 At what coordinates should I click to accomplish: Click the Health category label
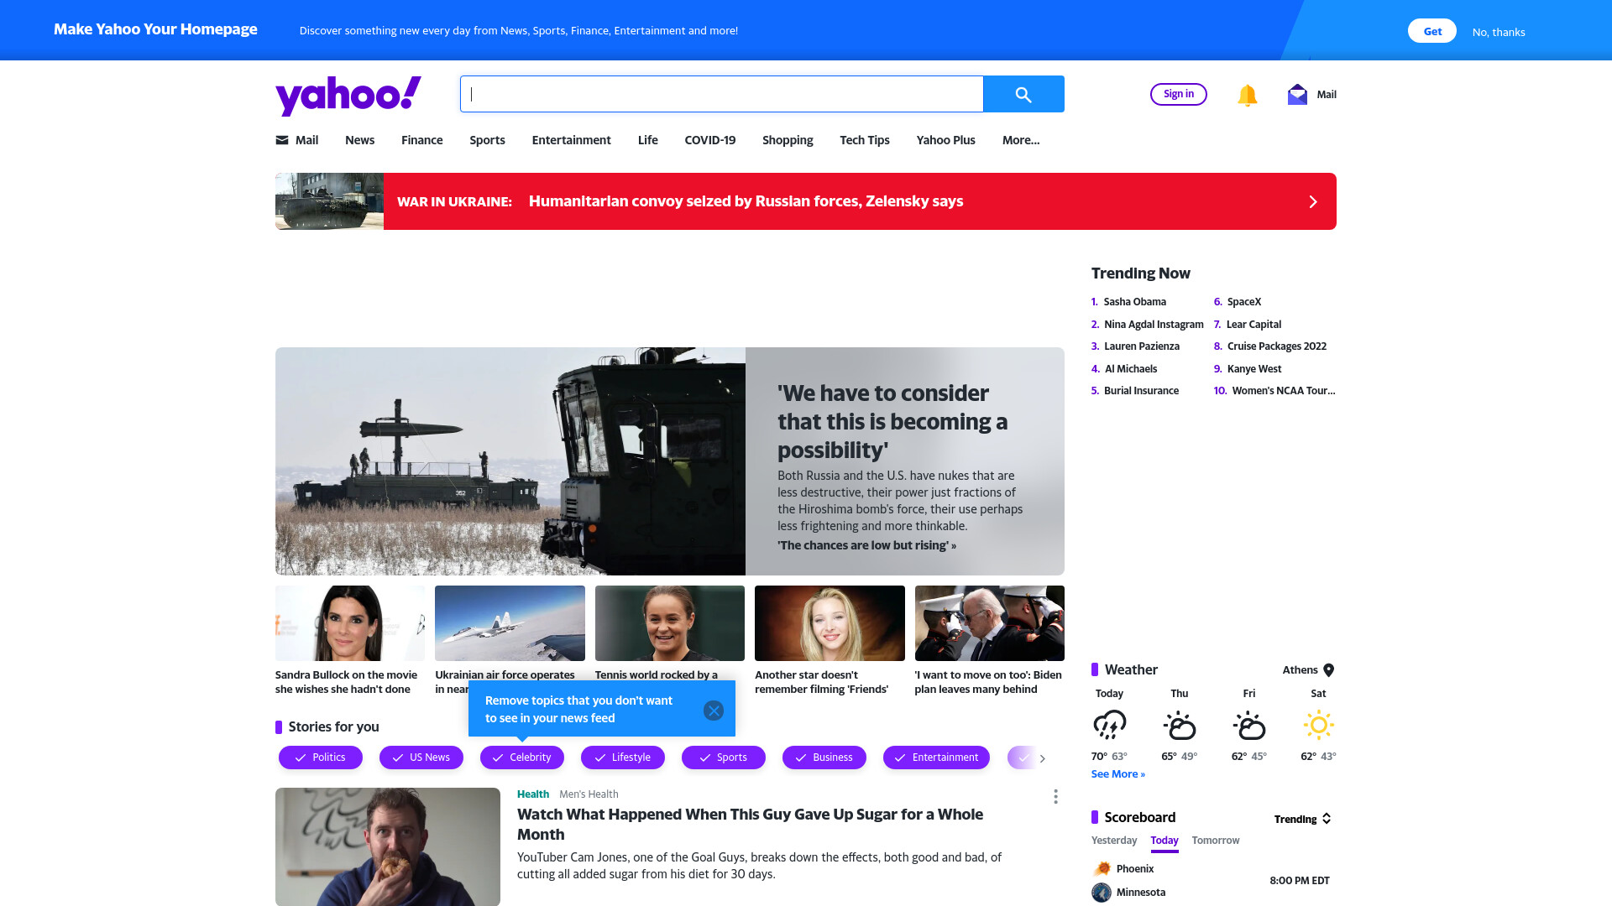tap(533, 794)
